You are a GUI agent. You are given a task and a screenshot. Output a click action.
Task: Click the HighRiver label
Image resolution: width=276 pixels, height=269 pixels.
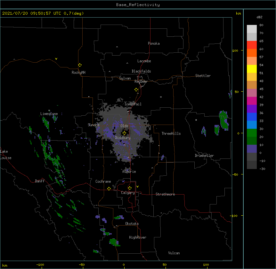[x=138, y=237]
